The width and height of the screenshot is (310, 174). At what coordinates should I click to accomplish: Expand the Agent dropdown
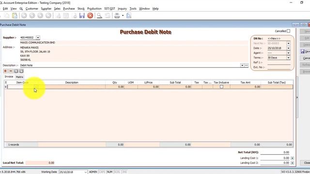pos(289,53)
